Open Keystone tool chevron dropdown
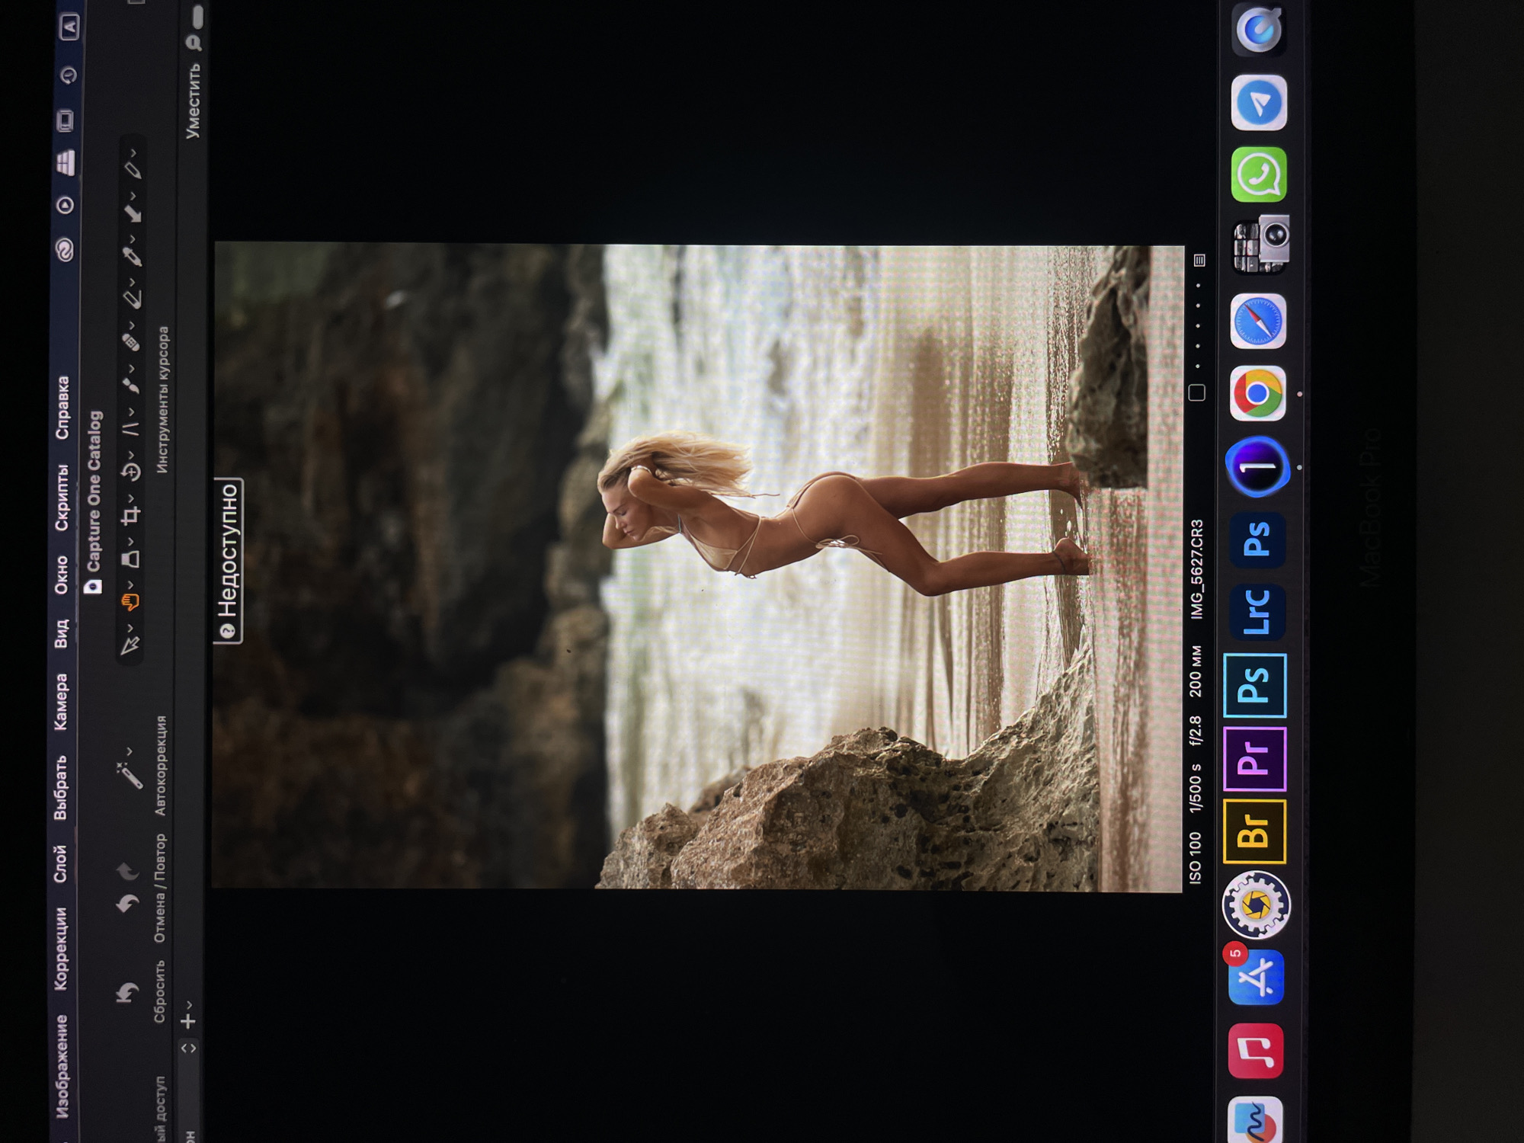The image size is (1524, 1143). click(132, 411)
